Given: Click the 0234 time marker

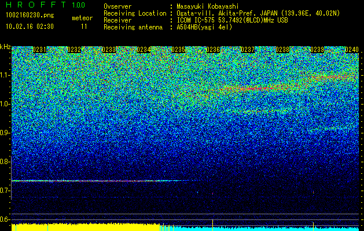Looking at the screenshot, I should [x=144, y=50].
